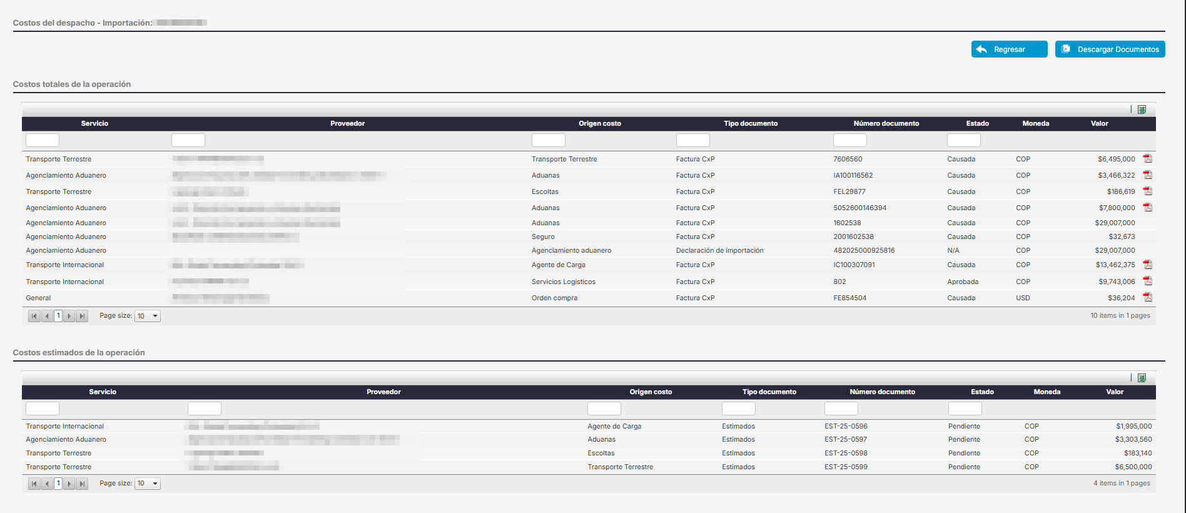Go to first page of total costs
Screen dimensions: 1186x513
point(34,317)
